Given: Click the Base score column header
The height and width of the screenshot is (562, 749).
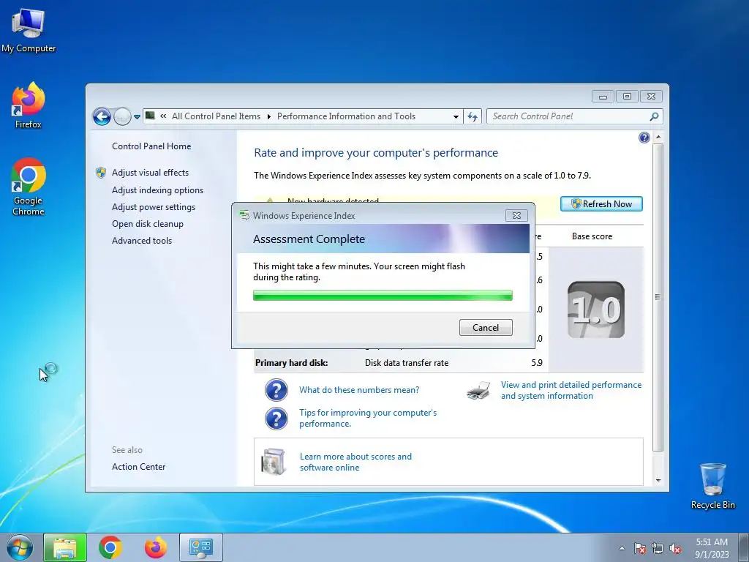Looking at the screenshot, I should tap(592, 236).
